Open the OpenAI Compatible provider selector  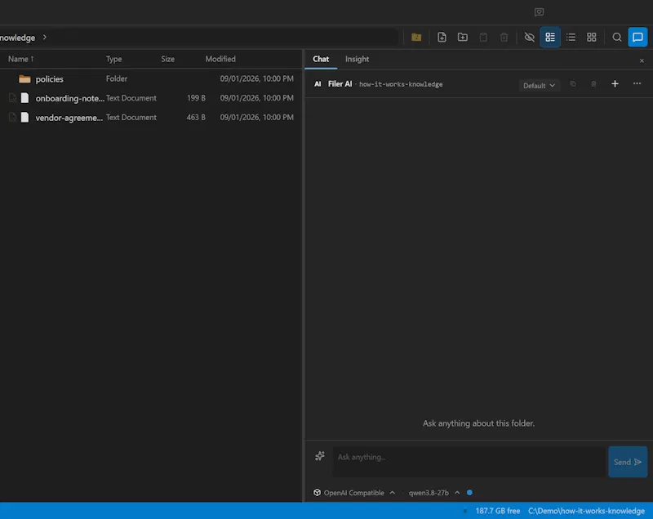point(354,492)
